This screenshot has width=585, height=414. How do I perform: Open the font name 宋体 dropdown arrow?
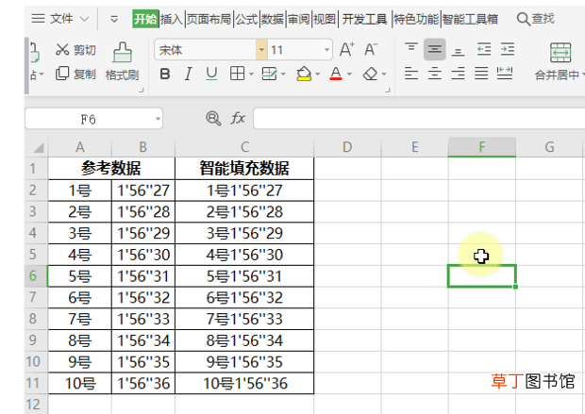(x=261, y=50)
